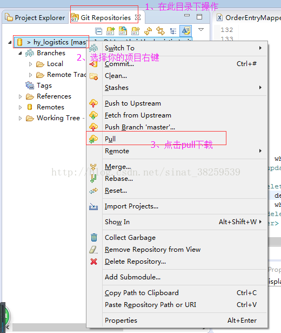Collapse the Branches tree node

20,53
